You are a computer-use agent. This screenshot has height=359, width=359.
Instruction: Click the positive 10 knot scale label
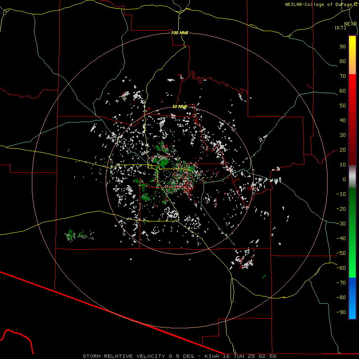[343, 165]
